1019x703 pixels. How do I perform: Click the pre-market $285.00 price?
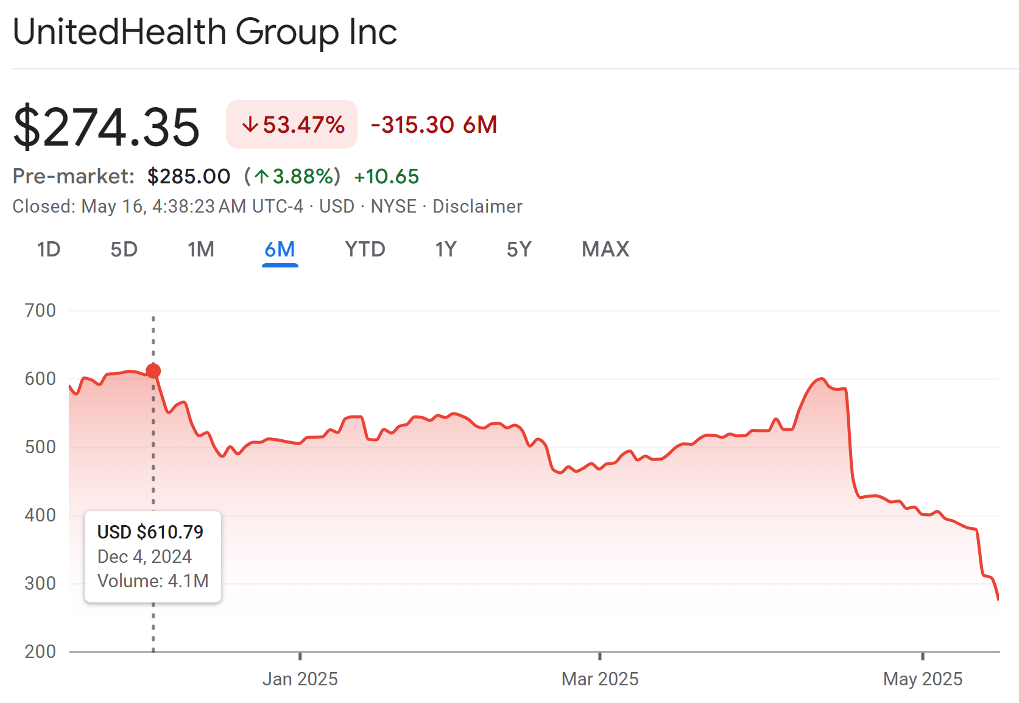click(189, 177)
